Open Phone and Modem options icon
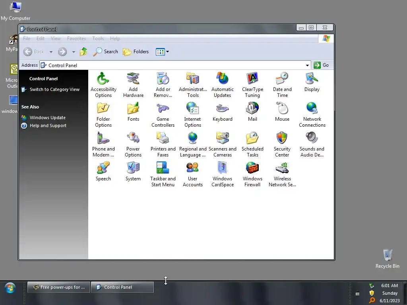This screenshot has height=305, width=407. [103, 145]
